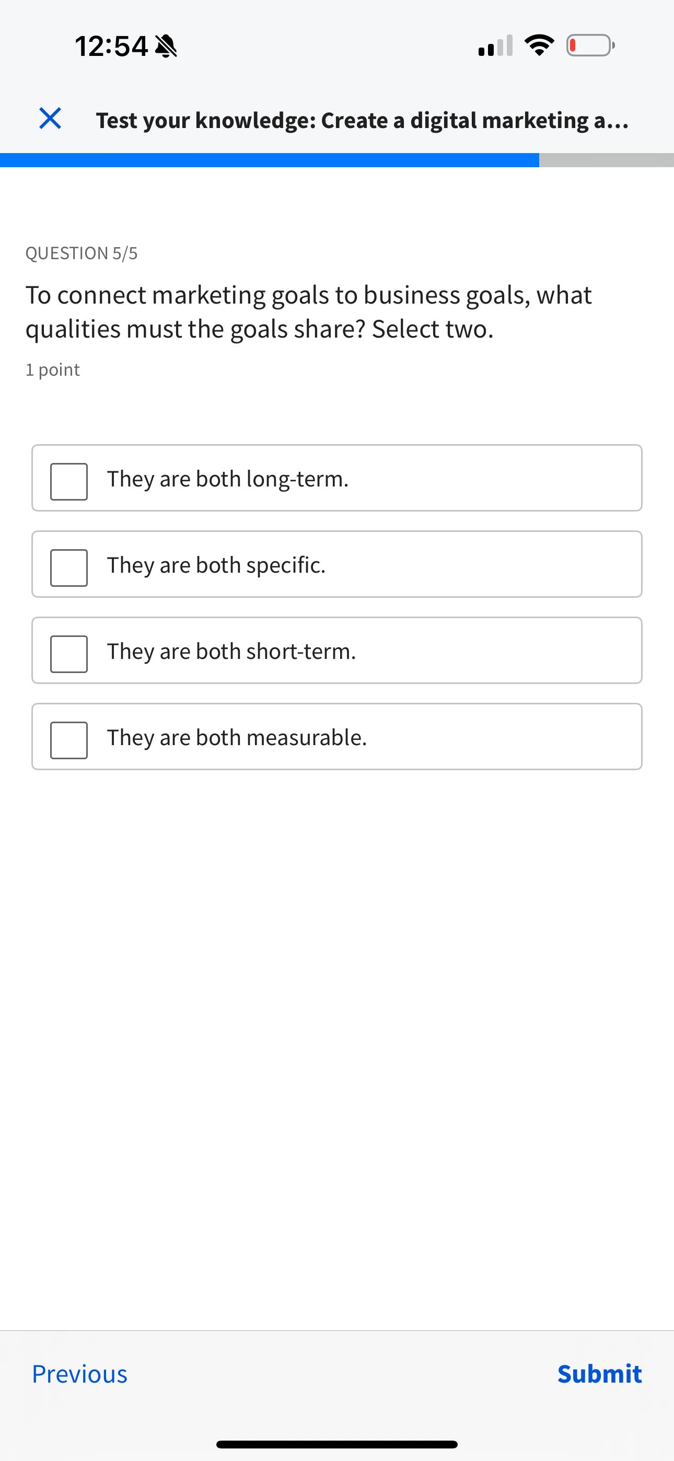Screen dimensions: 674x1461
Task: Check the 'They are both short-term' box
Action: point(68,654)
